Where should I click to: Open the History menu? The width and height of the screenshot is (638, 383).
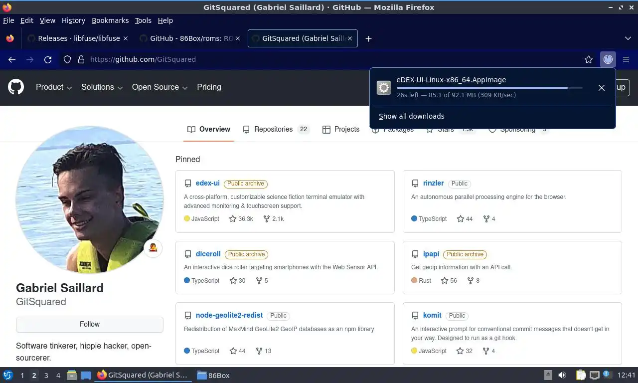[x=73, y=20]
